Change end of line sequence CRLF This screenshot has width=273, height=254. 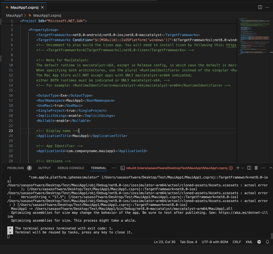[237, 242]
